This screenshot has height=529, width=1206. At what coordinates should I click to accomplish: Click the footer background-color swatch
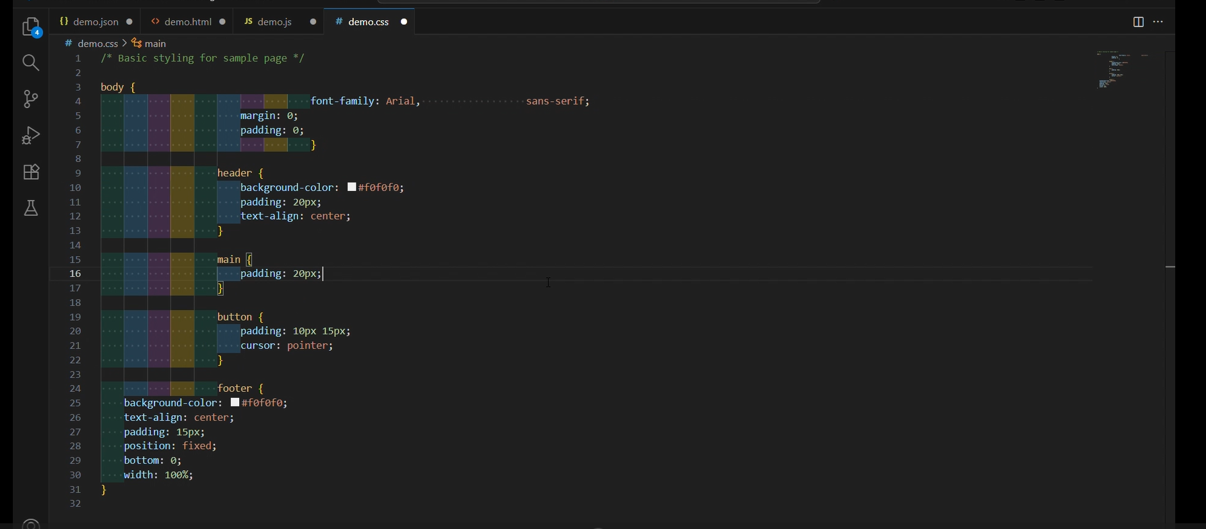coord(235,403)
